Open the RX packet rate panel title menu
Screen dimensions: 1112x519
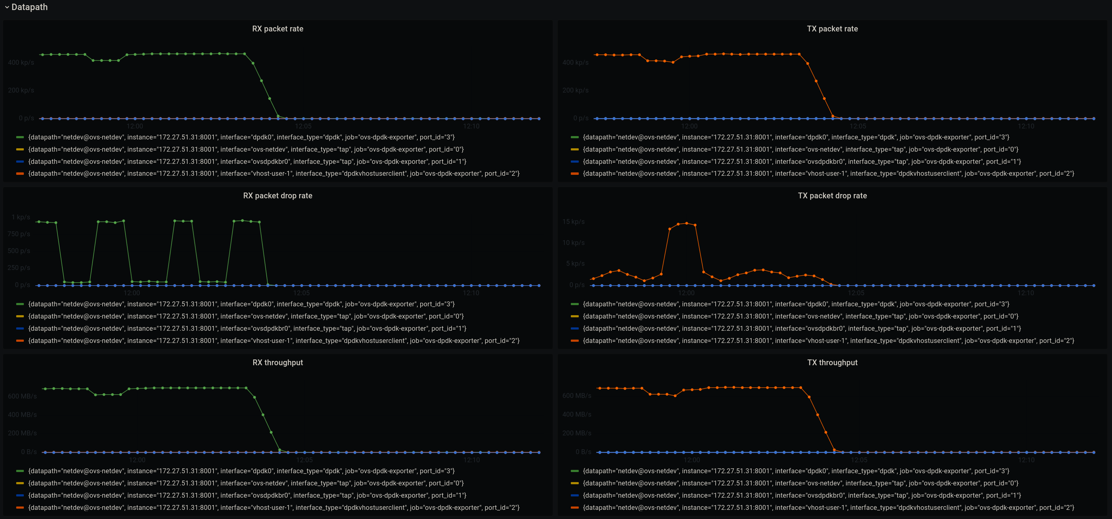click(278, 29)
